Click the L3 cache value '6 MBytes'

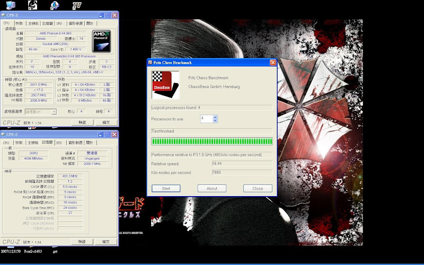point(85,100)
